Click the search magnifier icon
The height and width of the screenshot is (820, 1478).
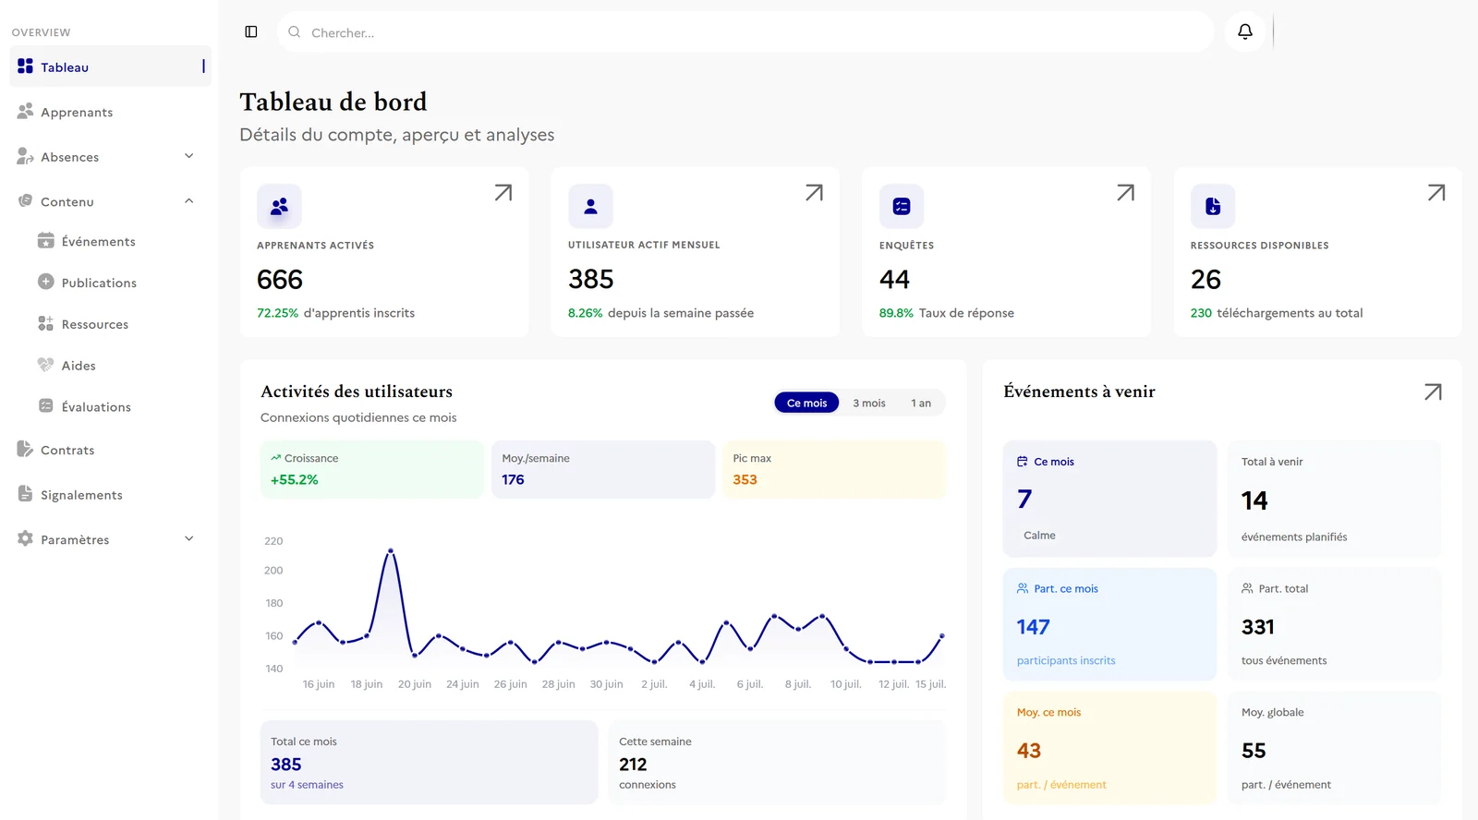(294, 32)
